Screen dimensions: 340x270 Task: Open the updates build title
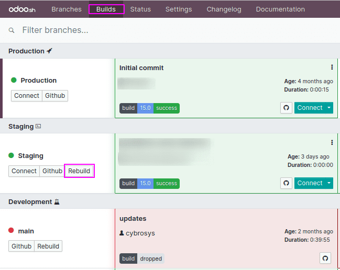pos(133,219)
